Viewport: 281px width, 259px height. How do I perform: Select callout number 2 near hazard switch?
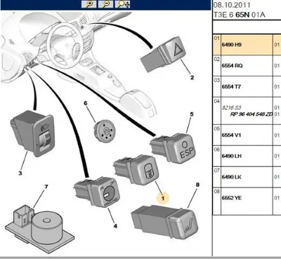click(192, 77)
